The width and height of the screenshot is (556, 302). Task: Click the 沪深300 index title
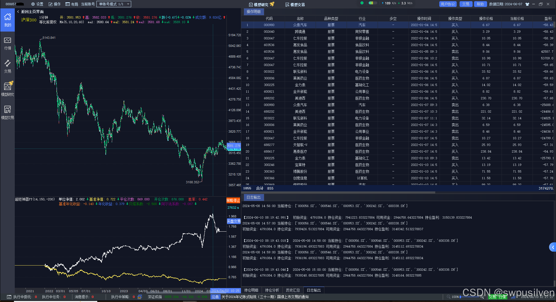pos(29,20)
